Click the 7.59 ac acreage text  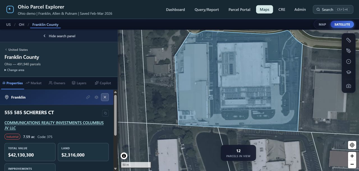click(29, 137)
